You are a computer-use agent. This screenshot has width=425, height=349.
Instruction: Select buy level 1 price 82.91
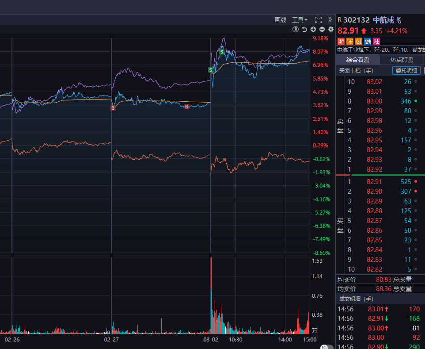click(x=375, y=182)
